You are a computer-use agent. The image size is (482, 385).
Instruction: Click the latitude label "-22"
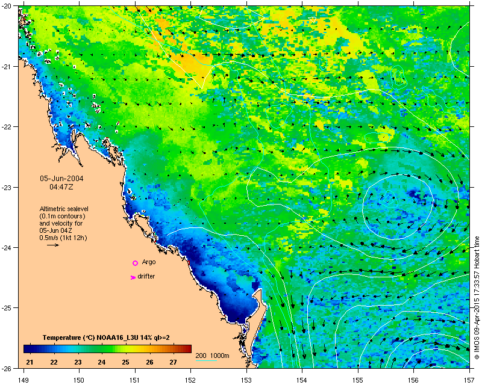[6, 127]
